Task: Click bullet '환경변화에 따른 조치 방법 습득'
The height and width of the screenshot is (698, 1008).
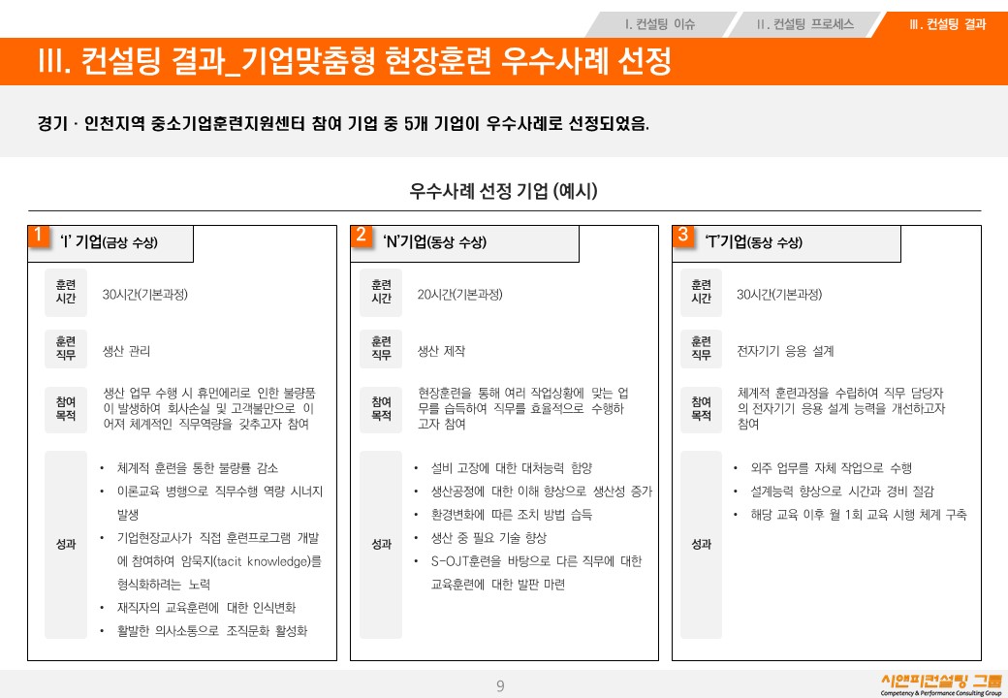Action: pos(512,515)
